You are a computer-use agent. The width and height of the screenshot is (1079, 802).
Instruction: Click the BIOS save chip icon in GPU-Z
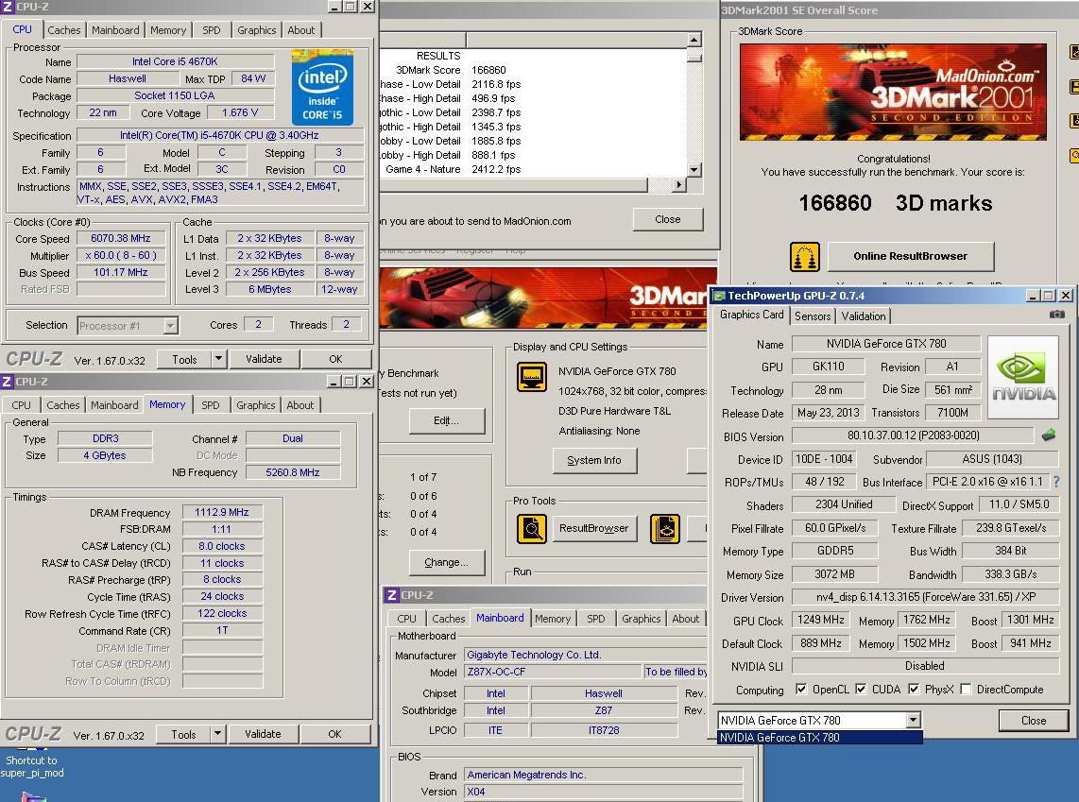coord(1048,435)
